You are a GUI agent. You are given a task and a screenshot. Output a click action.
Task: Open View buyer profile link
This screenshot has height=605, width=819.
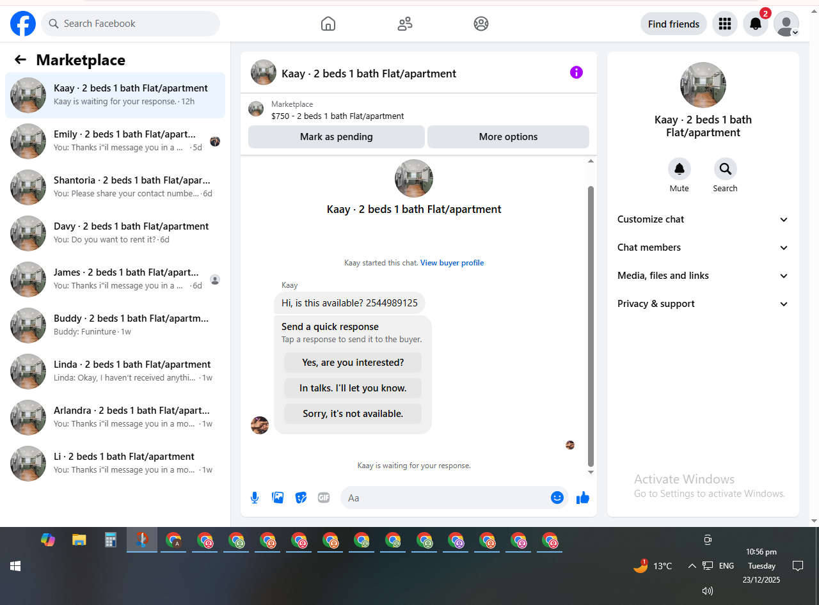click(452, 263)
